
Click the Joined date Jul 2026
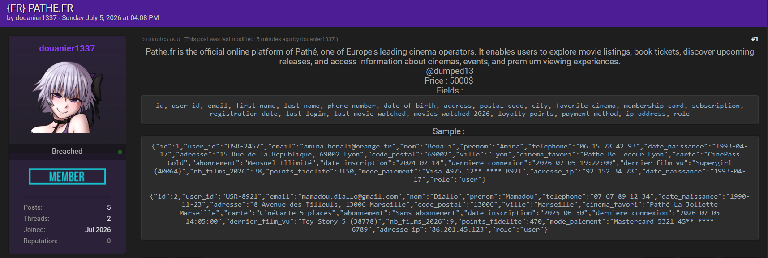98,230
